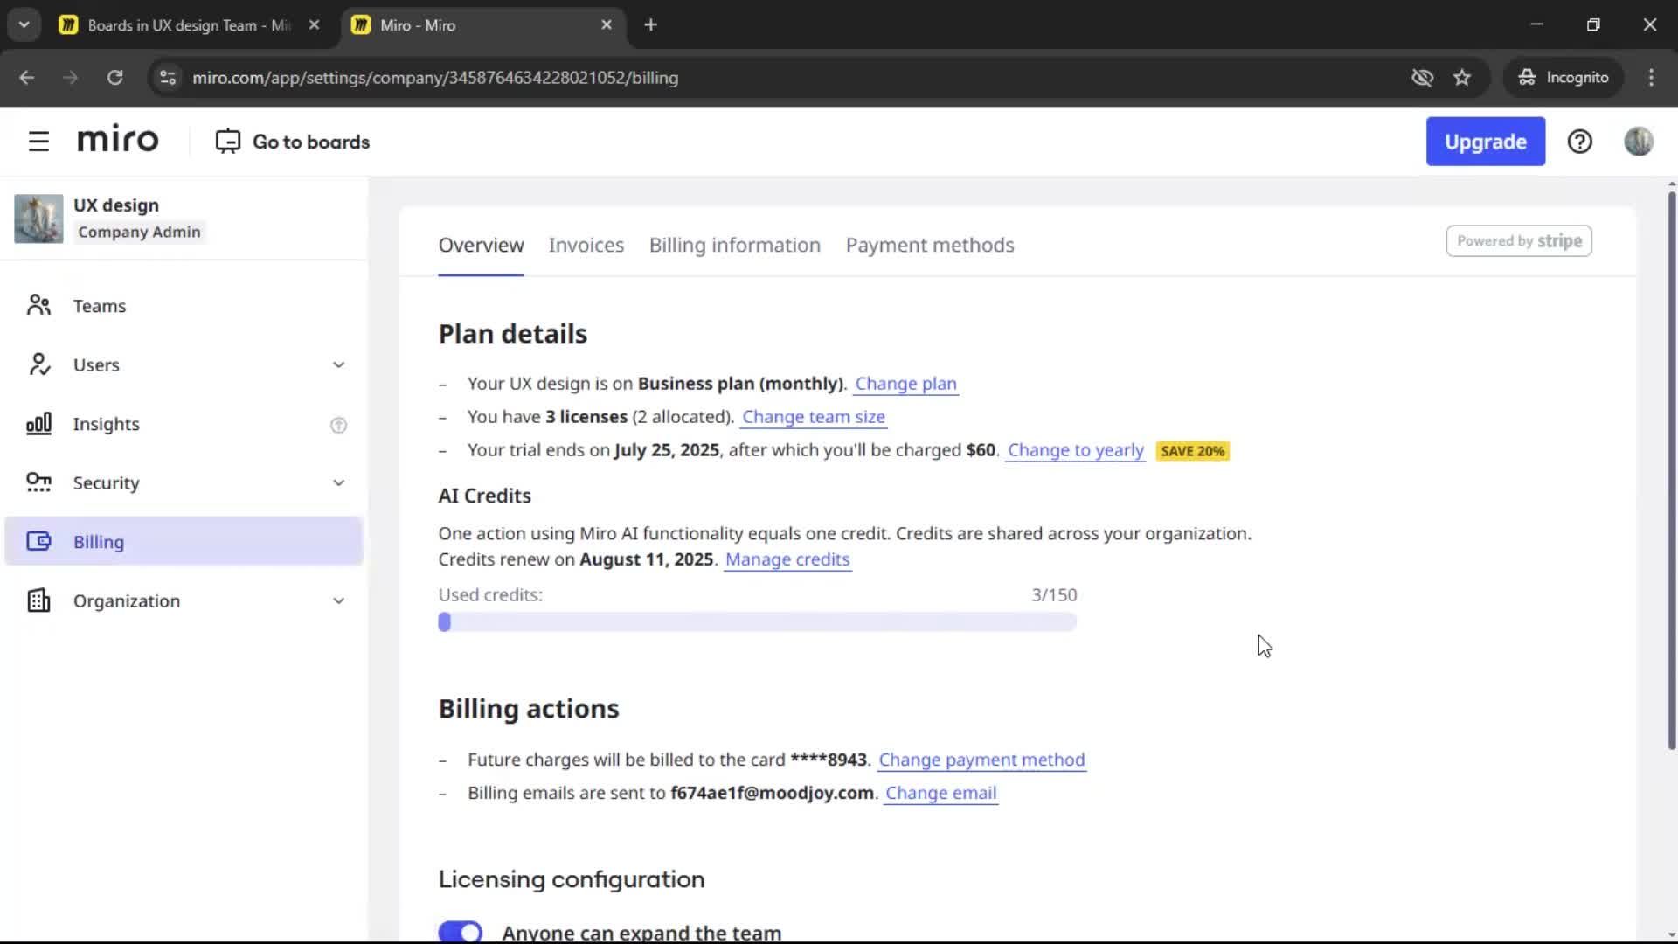Click the Change plan link
Screen dimensions: 1678x944
click(905, 384)
